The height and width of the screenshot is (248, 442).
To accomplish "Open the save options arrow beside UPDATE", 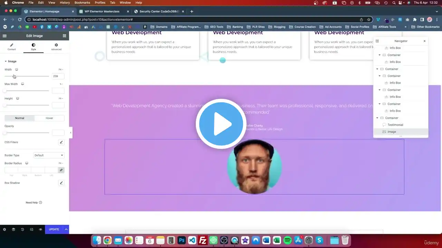I will tap(66, 229).
